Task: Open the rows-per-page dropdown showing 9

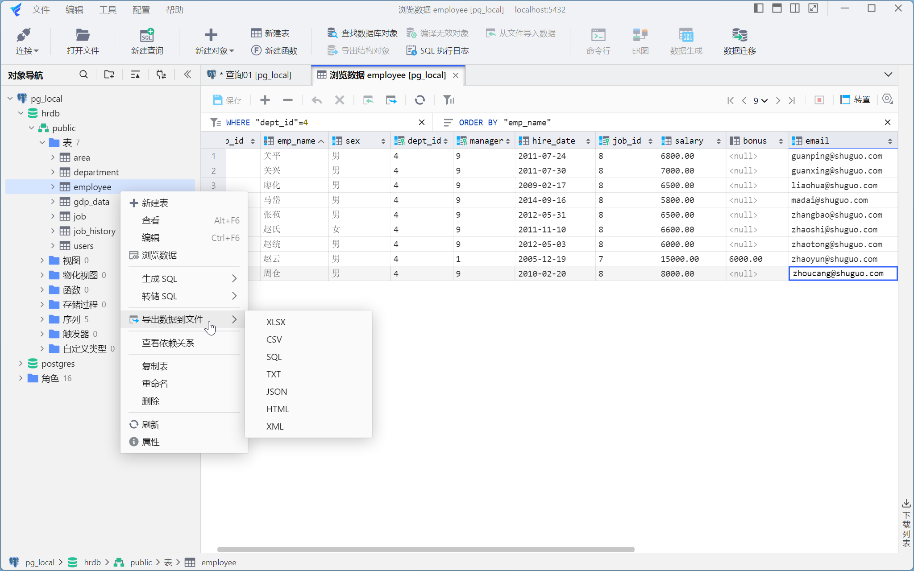Action: pyautogui.click(x=760, y=100)
